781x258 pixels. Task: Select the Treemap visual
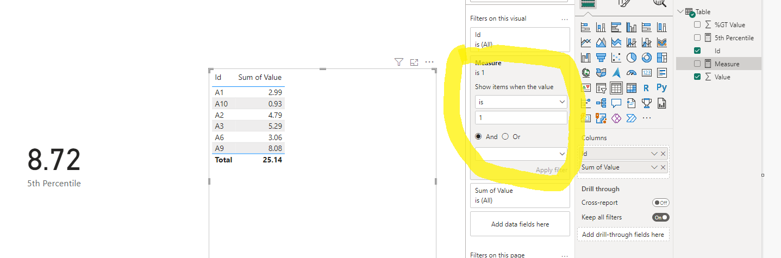click(662, 58)
